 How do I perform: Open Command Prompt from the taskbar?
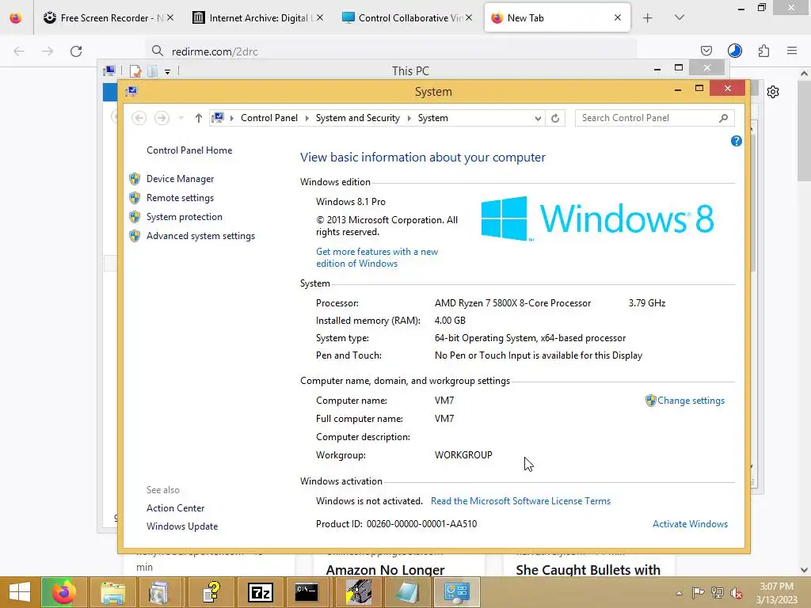307,592
